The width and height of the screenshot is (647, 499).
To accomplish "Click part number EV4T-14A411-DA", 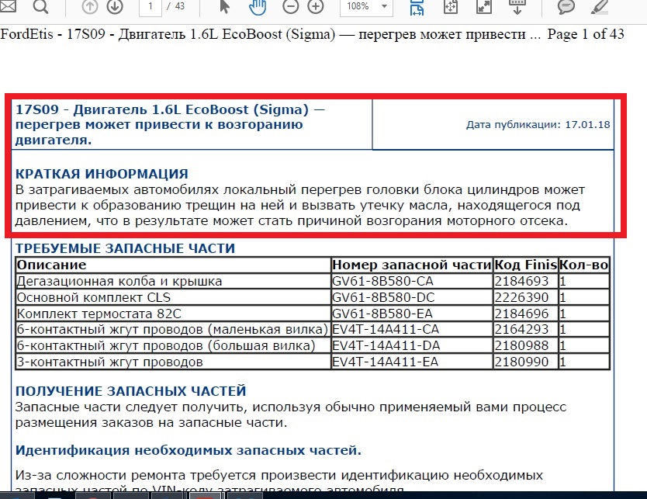I will click(x=386, y=345).
